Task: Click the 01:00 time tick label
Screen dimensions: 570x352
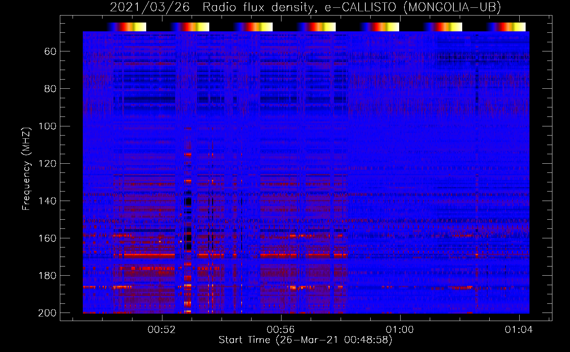Action: pyautogui.click(x=400, y=330)
